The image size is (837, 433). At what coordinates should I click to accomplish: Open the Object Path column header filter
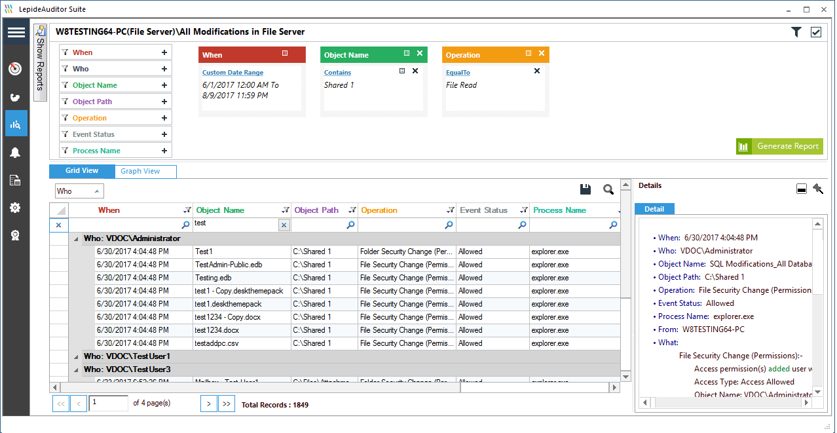pyautogui.click(x=352, y=210)
